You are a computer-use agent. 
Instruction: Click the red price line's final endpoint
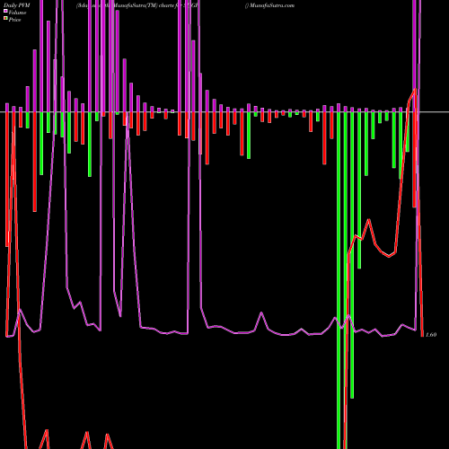[x=422, y=336]
